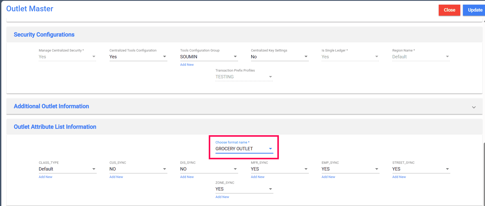This screenshot has height=206, width=485.
Task: Click Add New under ZONE_SYNC
Action: pos(222,197)
